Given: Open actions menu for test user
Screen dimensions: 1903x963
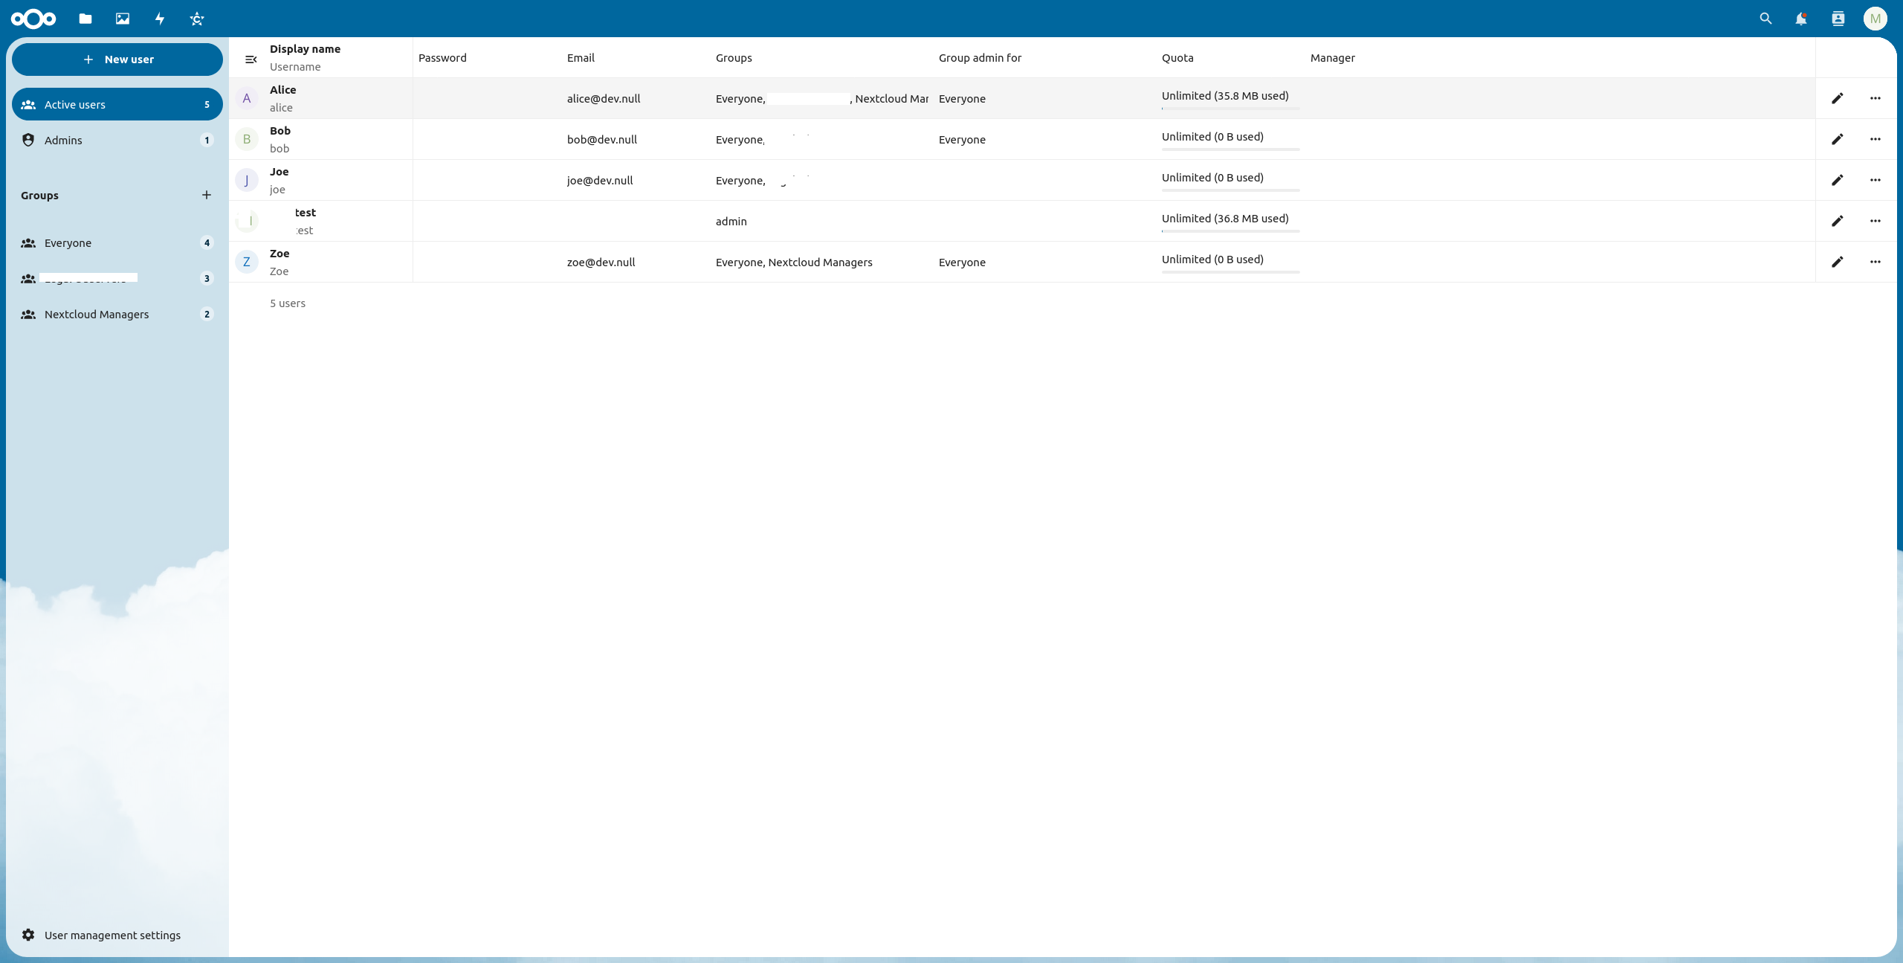Looking at the screenshot, I should tap(1875, 221).
